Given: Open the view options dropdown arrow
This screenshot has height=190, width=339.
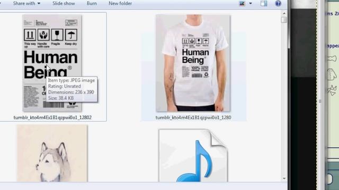Looking at the screenshot, I should click(251, 4).
